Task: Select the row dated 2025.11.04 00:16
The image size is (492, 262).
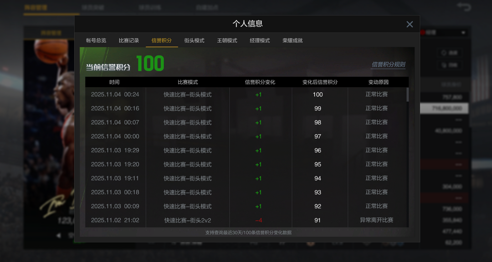Action: [246, 108]
